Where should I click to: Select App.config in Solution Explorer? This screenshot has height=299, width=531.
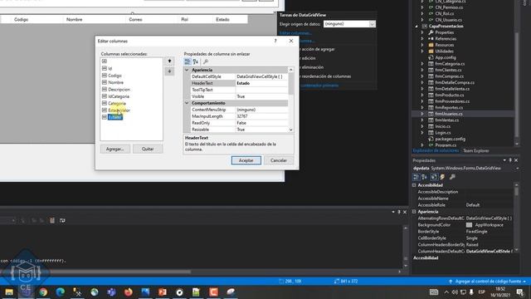pyautogui.click(x=446, y=57)
